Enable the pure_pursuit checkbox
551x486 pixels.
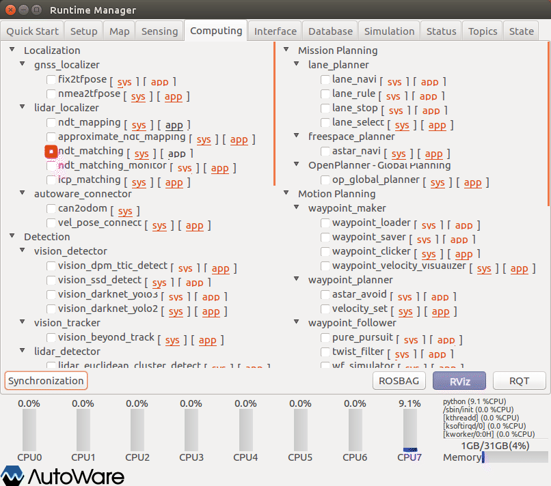[x=325, y=337]
